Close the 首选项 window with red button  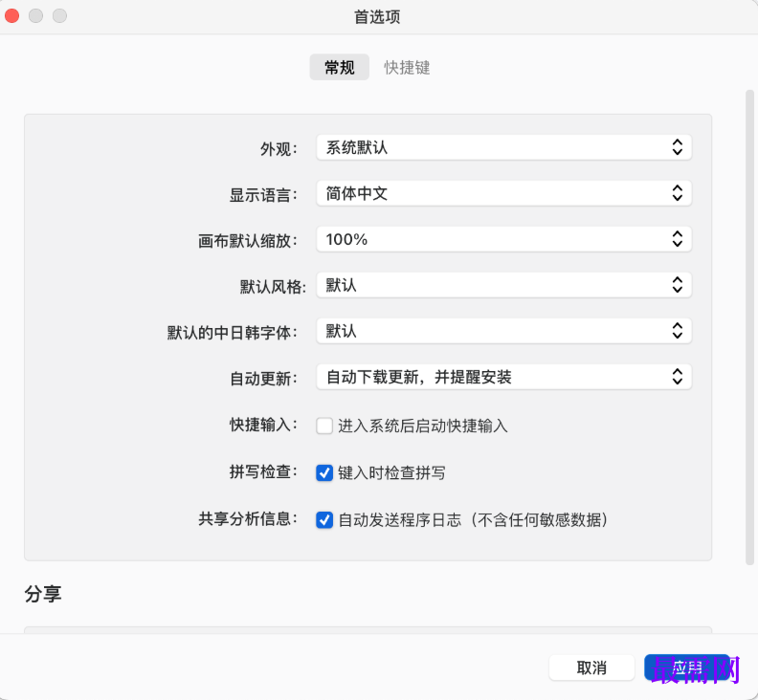click(12, 16)
